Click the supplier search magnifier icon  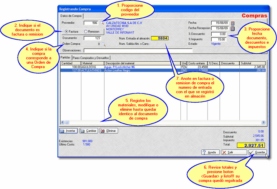(102, 23)
